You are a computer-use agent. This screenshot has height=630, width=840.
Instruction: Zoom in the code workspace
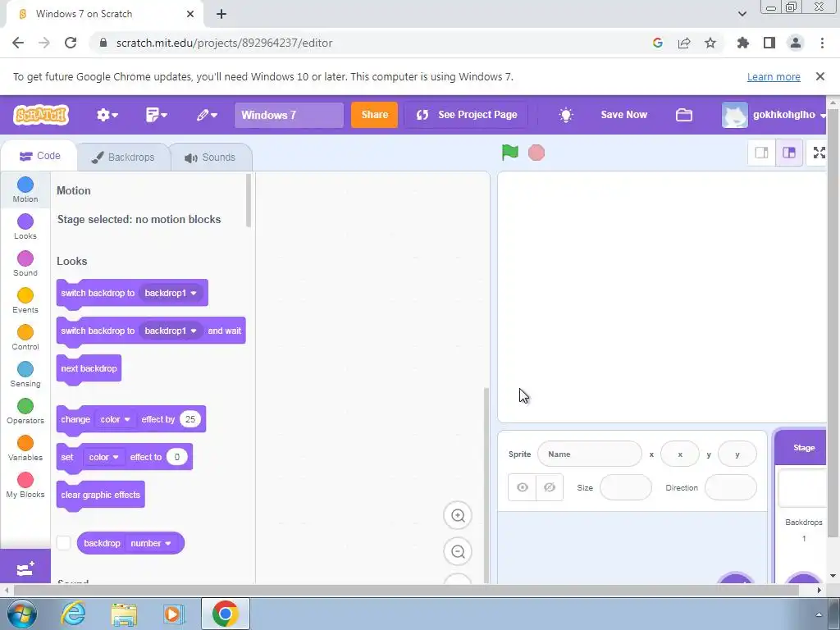pos(458,515)
